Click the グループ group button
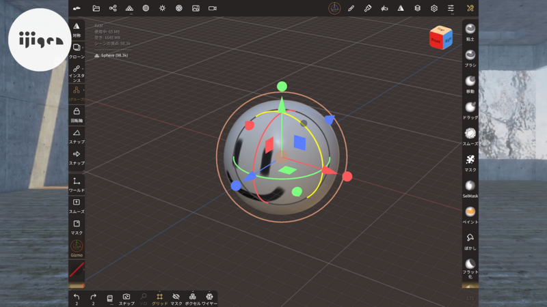Viewport: 547px width, 307px height. click(x=77, y=93)
